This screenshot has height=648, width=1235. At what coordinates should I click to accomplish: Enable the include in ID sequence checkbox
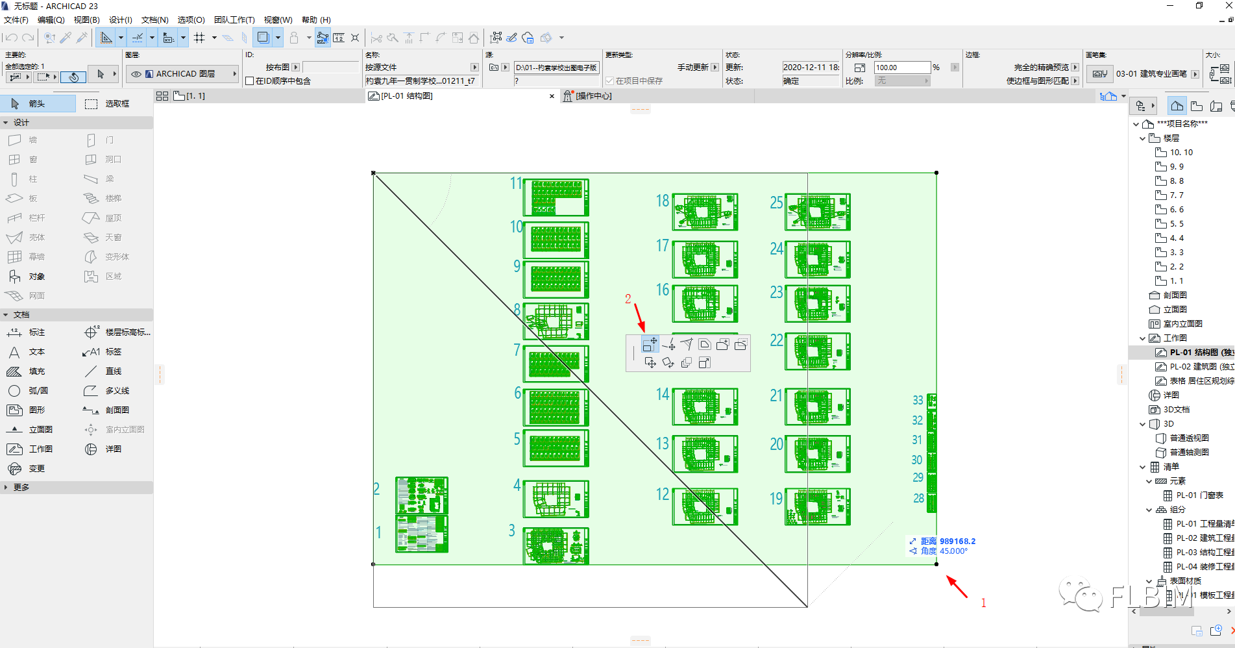click(250, 81)
